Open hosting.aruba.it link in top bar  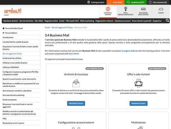point(96,2)
